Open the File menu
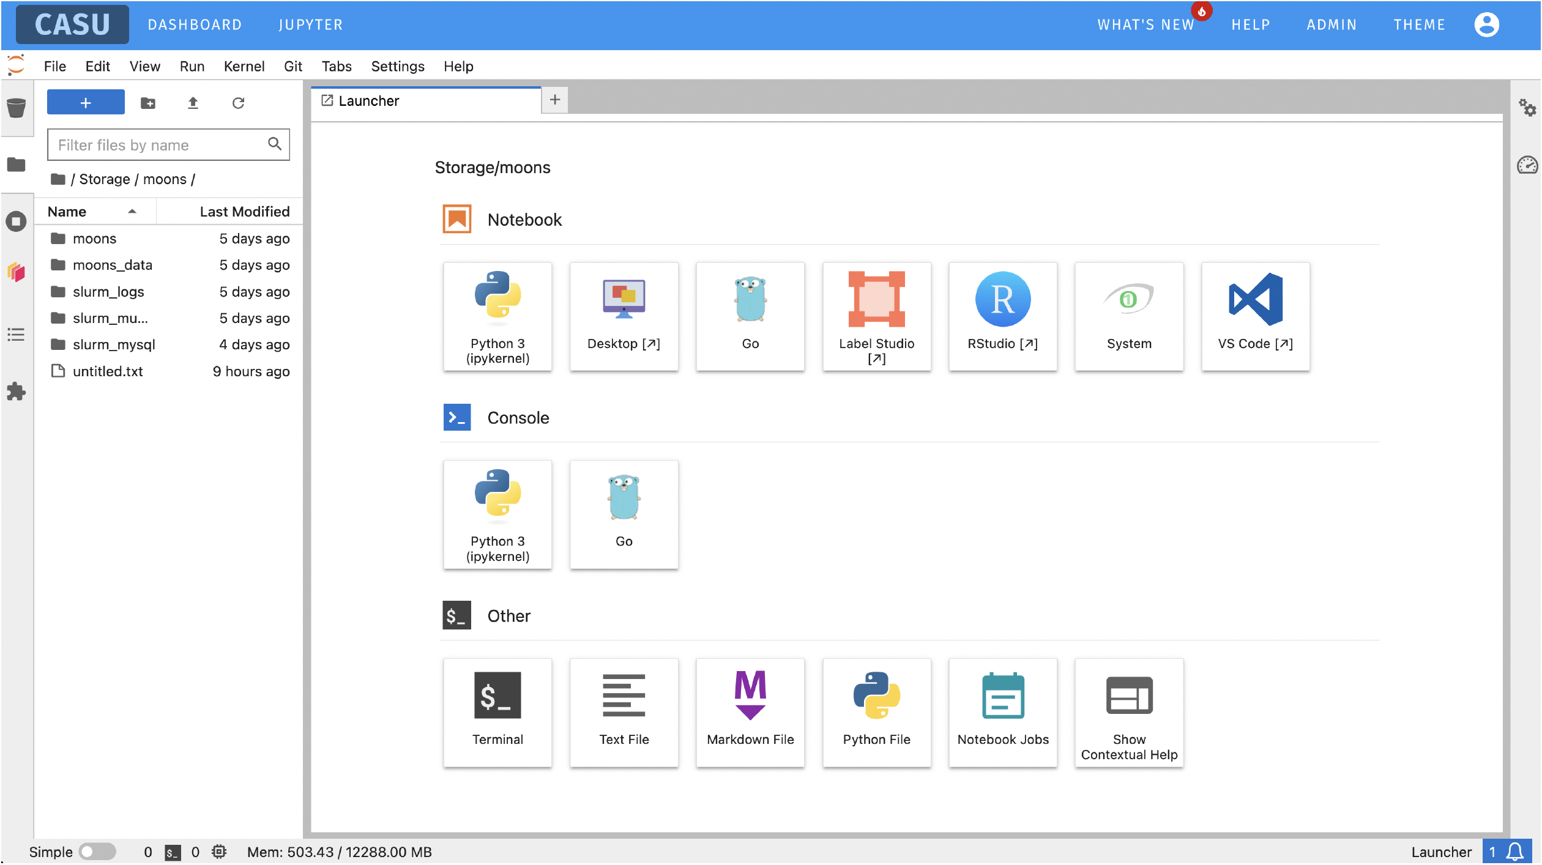 [x=55, y=66]
